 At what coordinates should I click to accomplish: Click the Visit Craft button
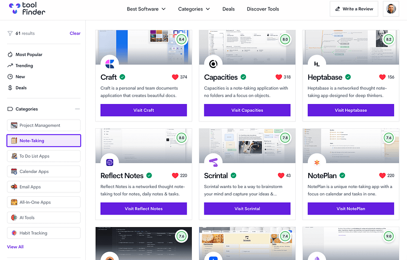tap(144, 110)
